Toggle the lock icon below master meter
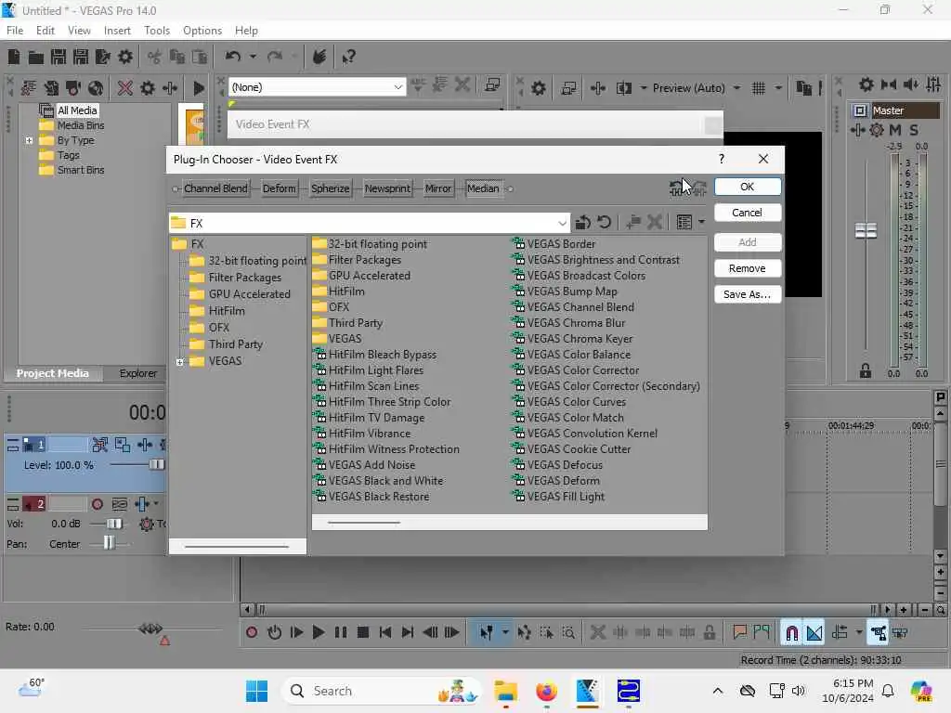The image size is (951, 713). (866, 371)
